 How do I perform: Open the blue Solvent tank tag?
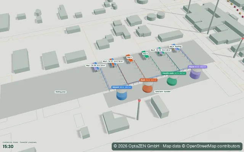pos(122,87)
